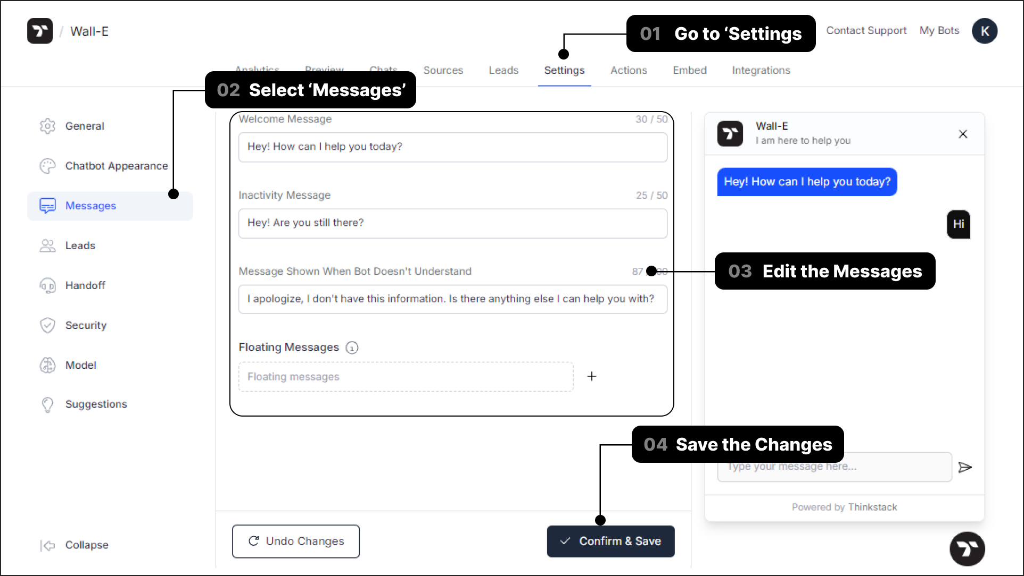Click the Handoff headset icon
Image resolution: width=1024 pixels, height=576 pixels.
click(47, 285)
